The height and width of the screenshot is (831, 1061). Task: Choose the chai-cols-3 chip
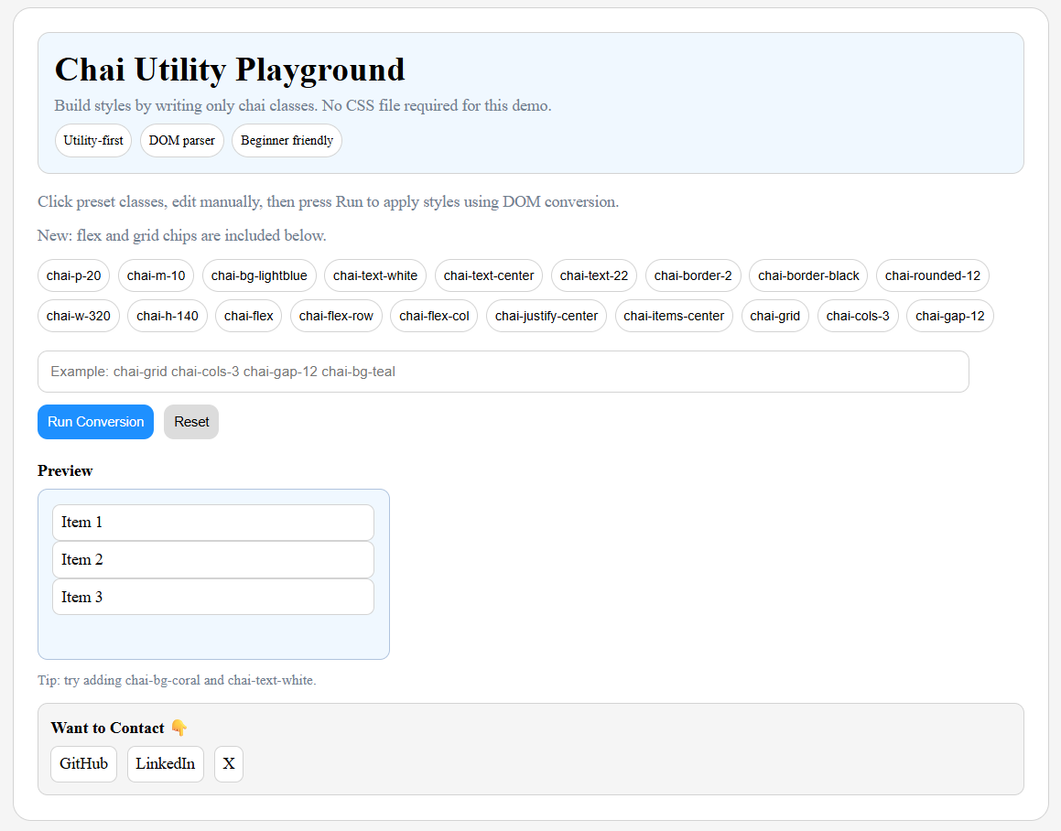click(858, 316)
